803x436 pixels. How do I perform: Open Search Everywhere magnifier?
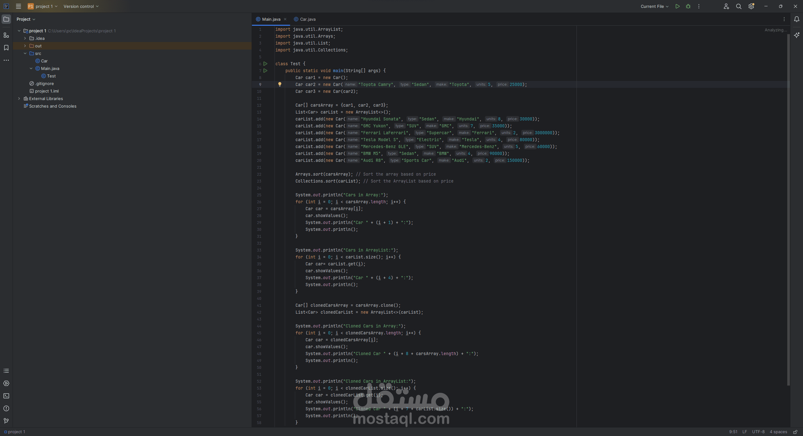[x=739, y=6]
